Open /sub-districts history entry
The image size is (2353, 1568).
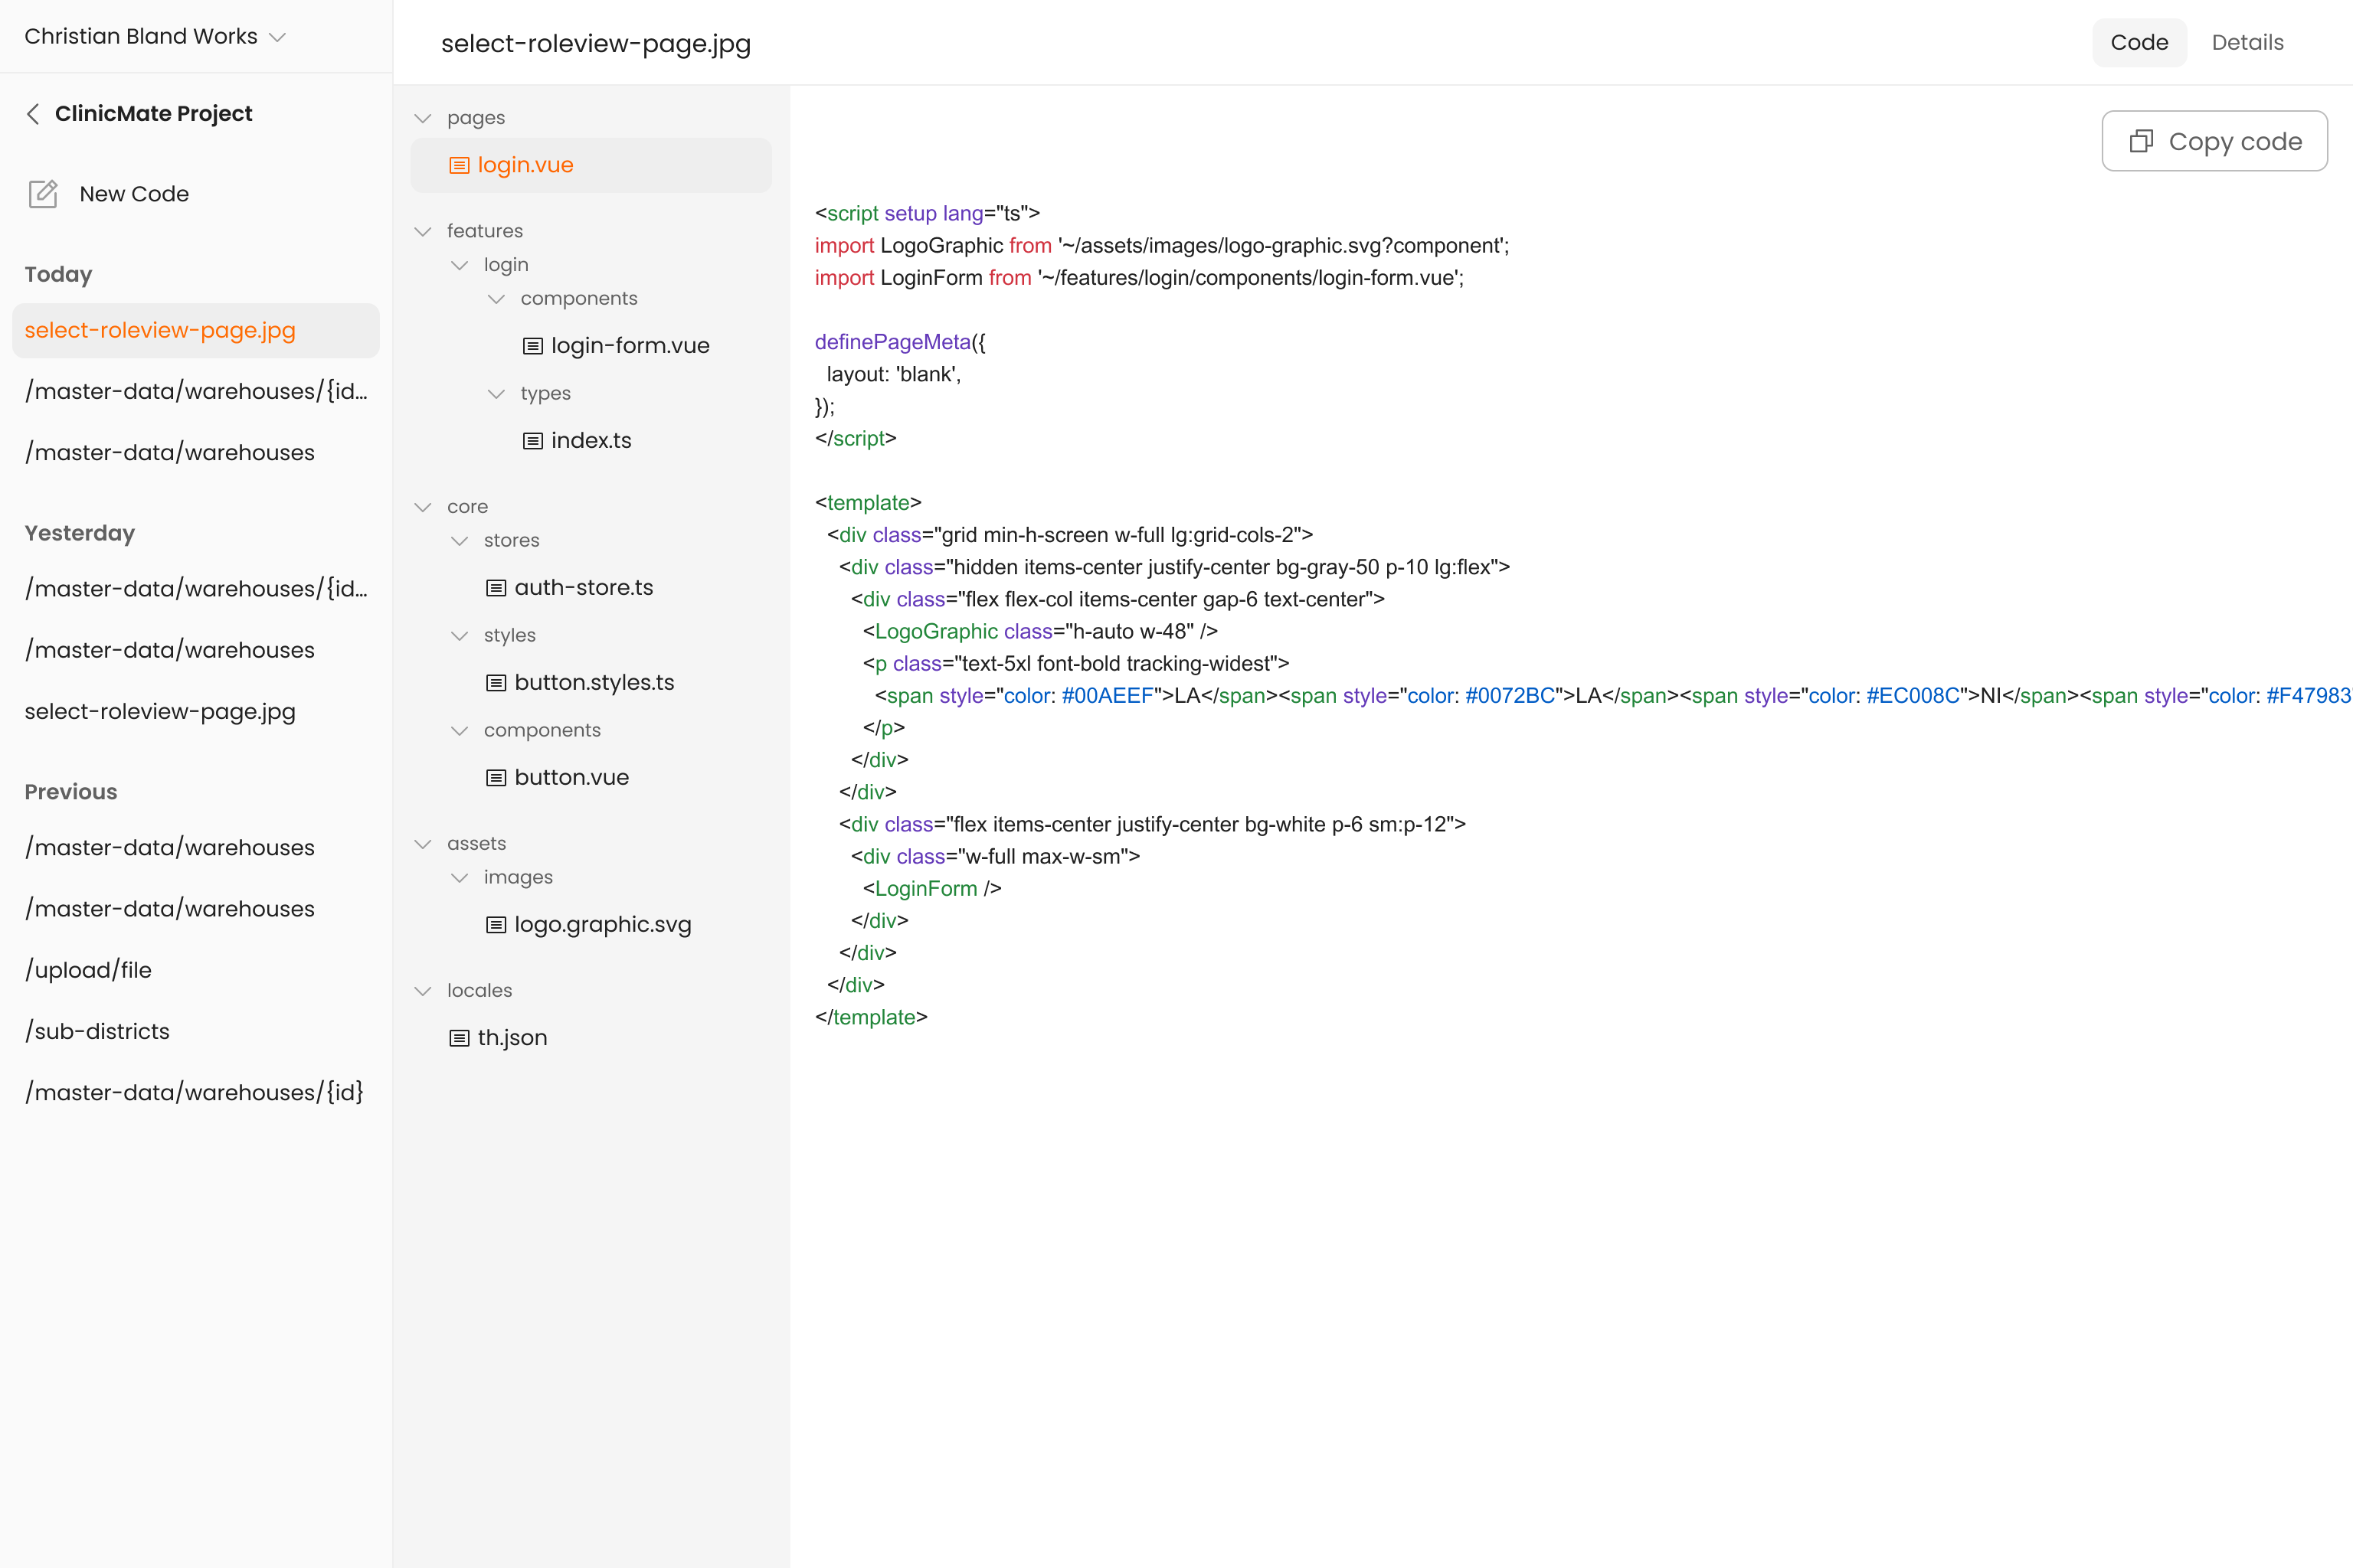[97, 1031]
